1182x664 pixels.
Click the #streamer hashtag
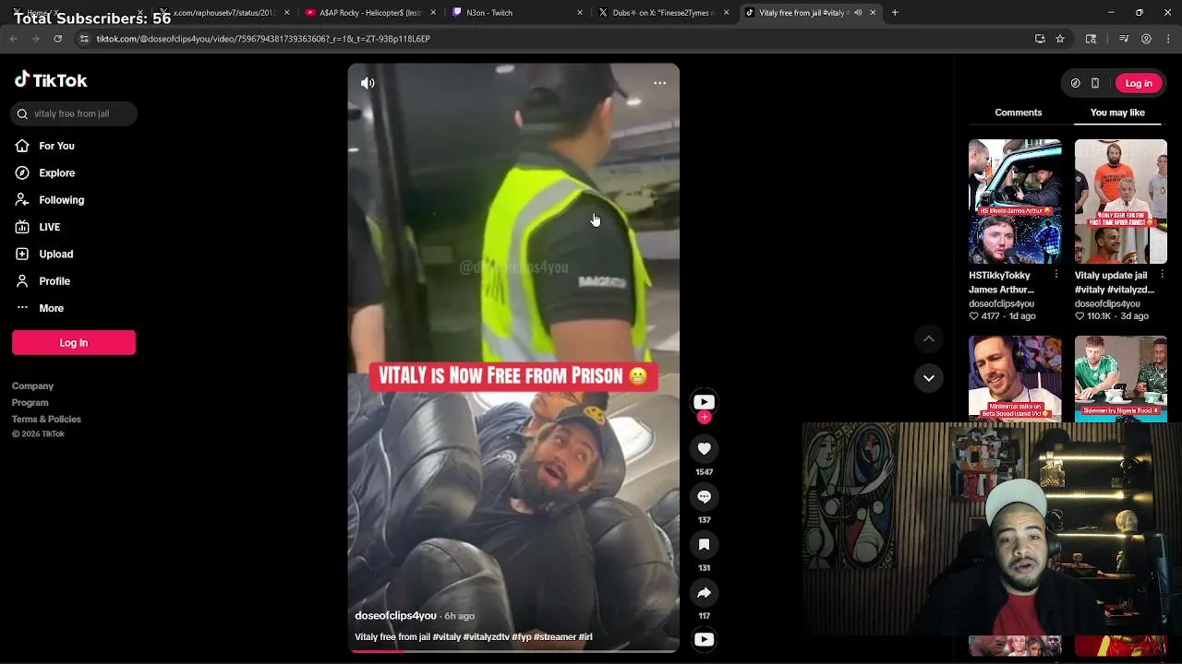(555, 637)
